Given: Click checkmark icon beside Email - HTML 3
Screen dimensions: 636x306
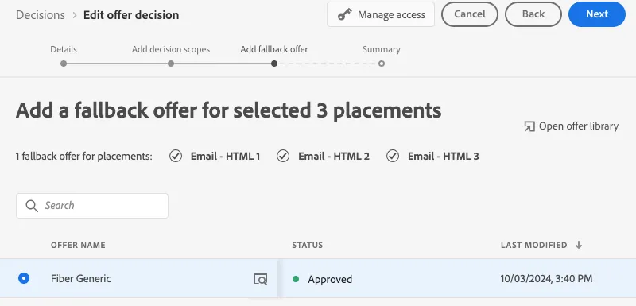Looking at the screenshot, I should tap(393, 156).
